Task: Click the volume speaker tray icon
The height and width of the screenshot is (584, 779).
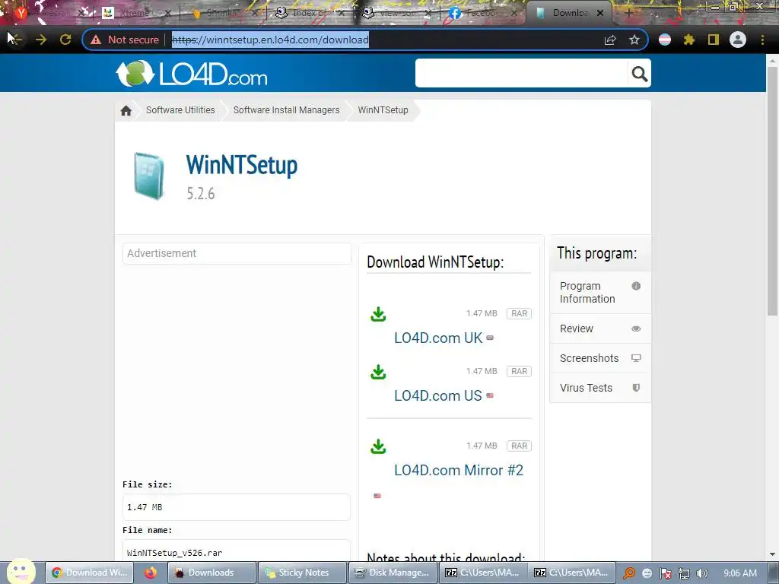Action: [x=701, y=573]
